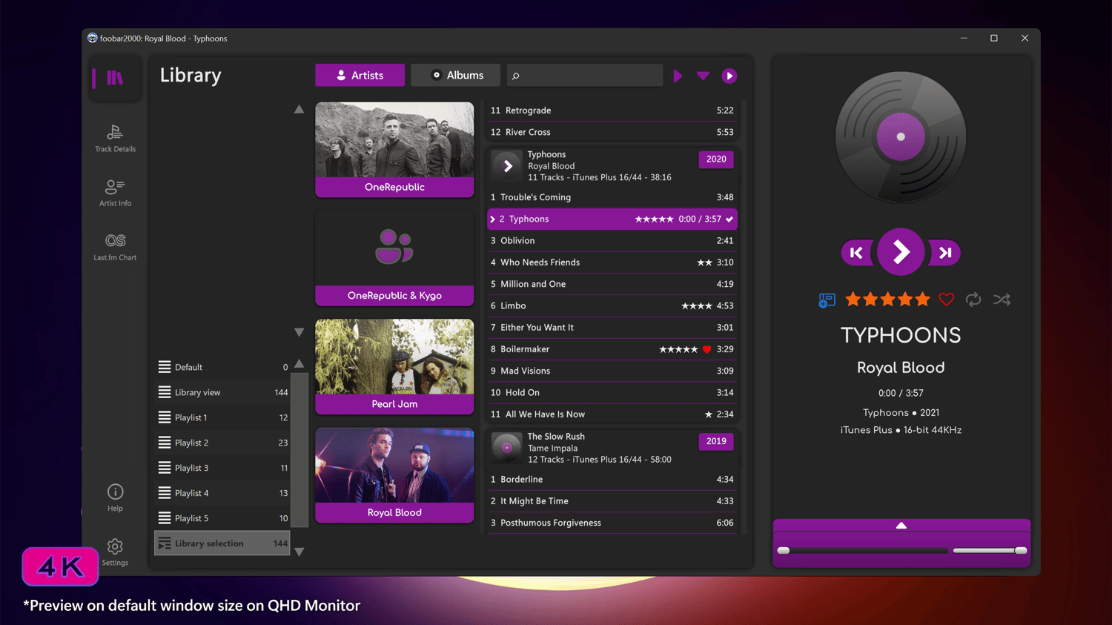
Task: Select track Either You Want It
Action: [612, 328]
